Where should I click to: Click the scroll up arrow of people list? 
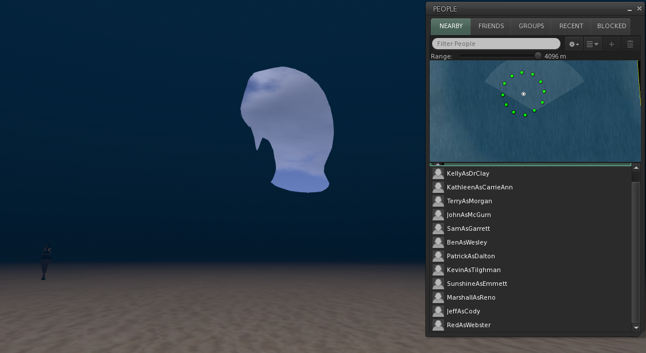tap(636, 168)
